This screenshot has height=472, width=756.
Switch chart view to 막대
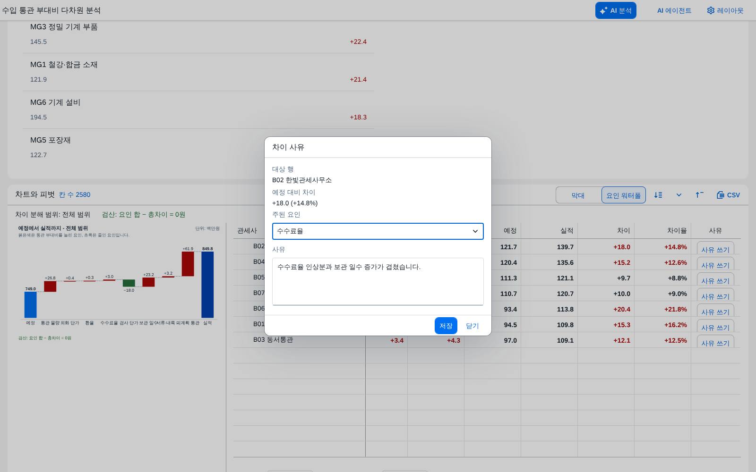pos(578,195)
